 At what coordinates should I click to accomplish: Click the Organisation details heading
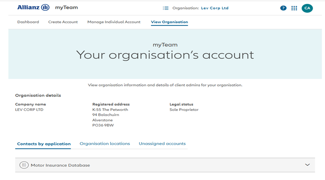pos(38,95)
